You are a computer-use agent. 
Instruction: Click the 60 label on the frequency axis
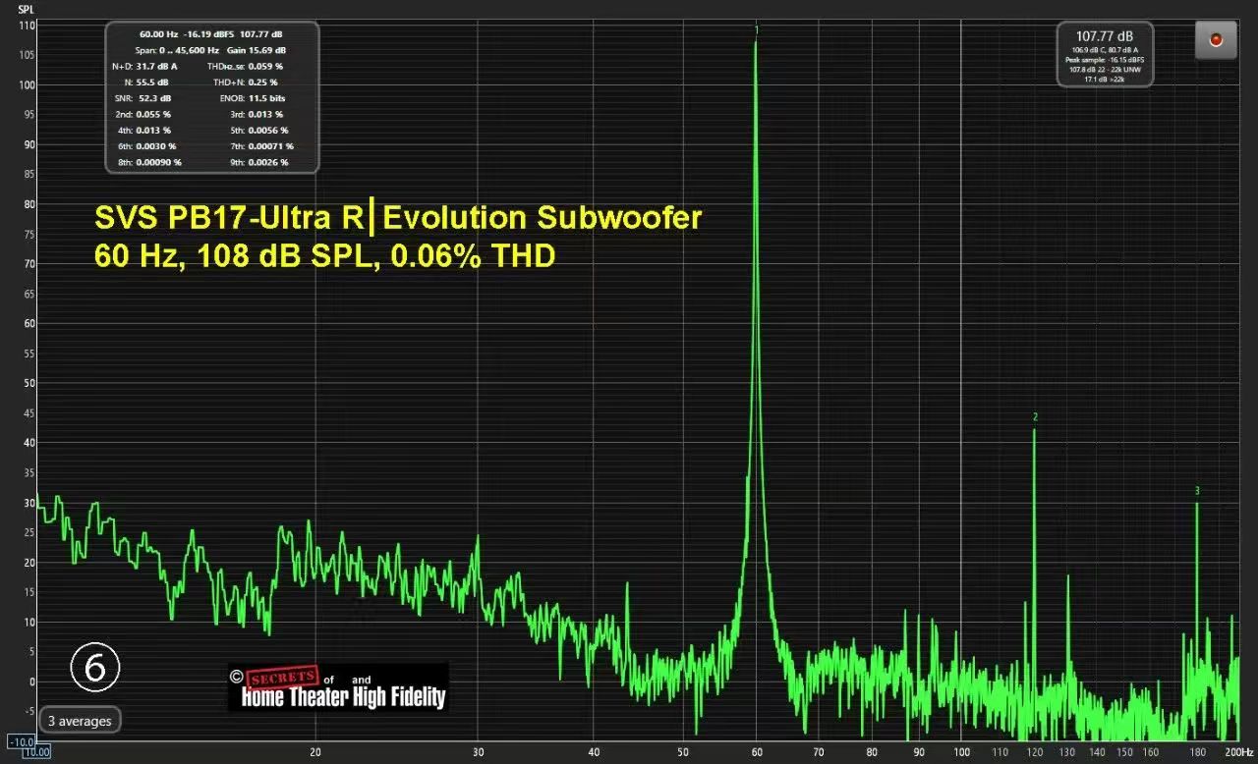pos(756,751)
